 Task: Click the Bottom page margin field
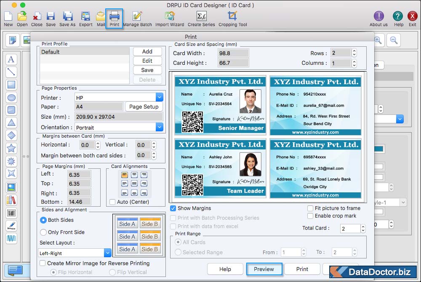(x=79, y=202)
